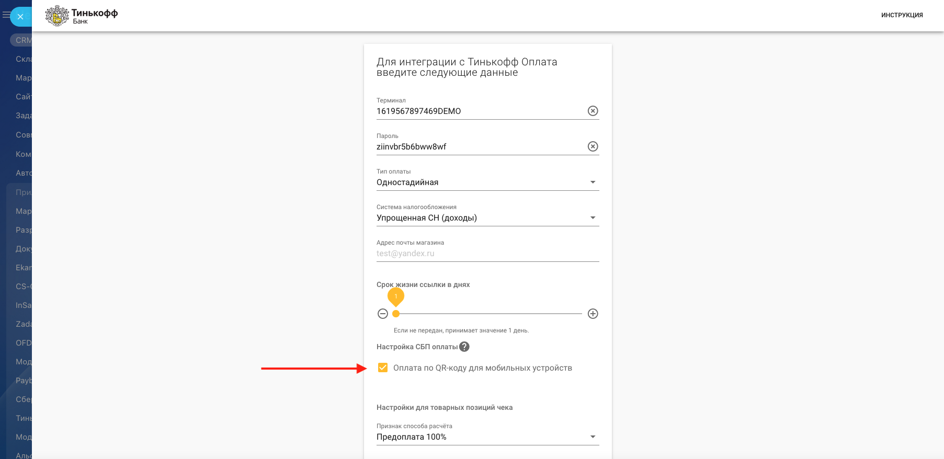The width and height of the screenshot is (944, 459).
Task: Decrease link lifetime with minus icon
Action: (383, 314)
